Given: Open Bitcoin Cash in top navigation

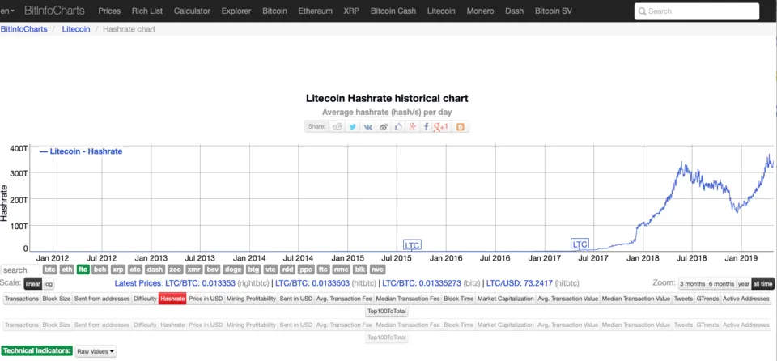Looking at the screenshot, I should (393, 11).
